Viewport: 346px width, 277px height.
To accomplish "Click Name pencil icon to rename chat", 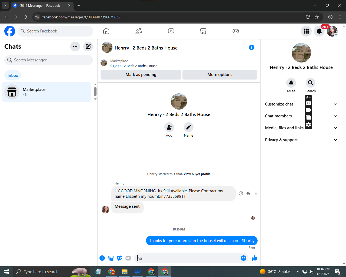I will pyautogui.click(x=189, y=127).
